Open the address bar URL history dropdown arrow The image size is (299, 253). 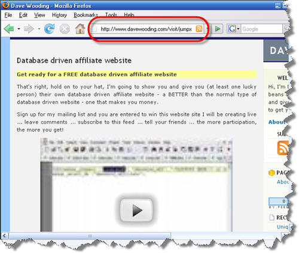pos(207,29)
